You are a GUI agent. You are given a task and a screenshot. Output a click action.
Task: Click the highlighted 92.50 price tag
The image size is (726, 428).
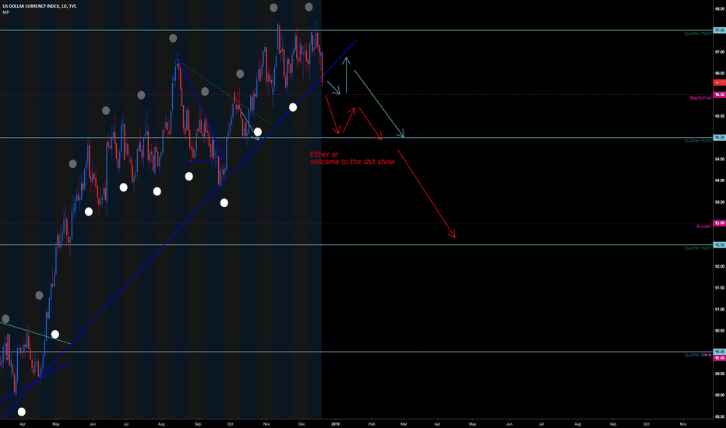[720, 245]
